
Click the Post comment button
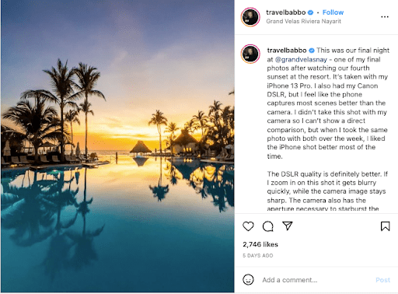382,280
